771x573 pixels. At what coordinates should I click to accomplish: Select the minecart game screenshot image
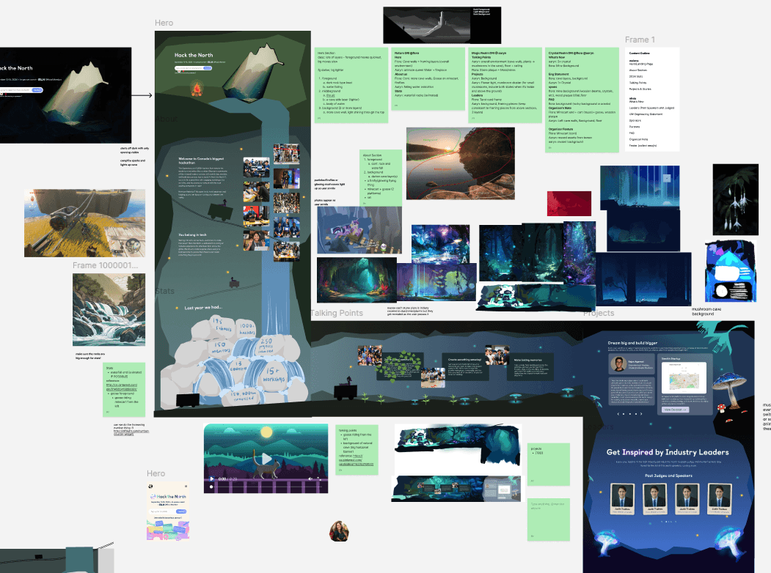click(x=84, y=223)
